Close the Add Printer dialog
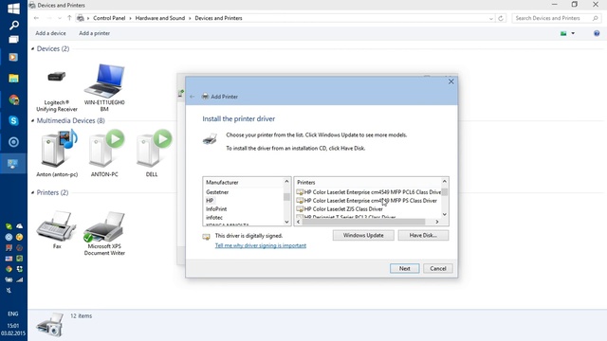This screenshot has width=607, height=341. [451, 81]
